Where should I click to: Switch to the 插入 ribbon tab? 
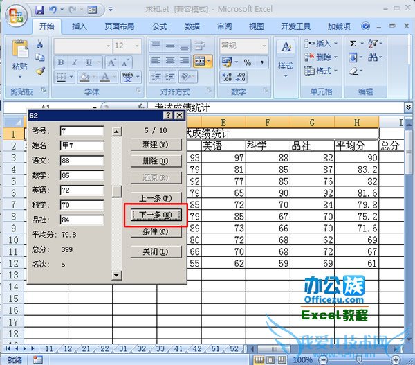(80, 26)
